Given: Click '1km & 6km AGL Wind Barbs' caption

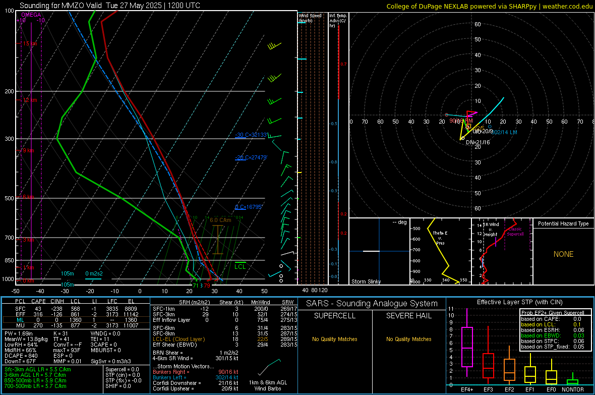Looking at the screenshot, I should 268,385.
